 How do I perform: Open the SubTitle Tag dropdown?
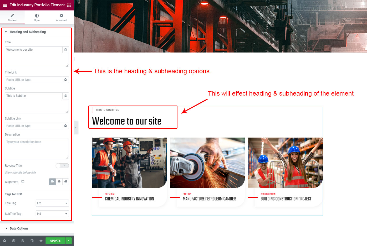[x=52, y=214]
